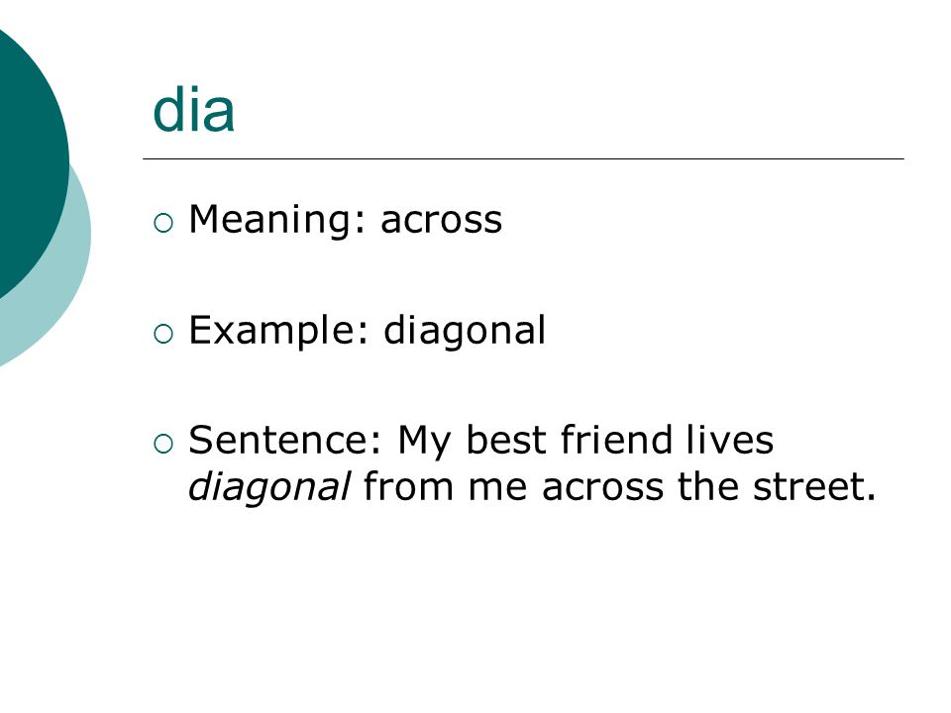The image size is (951, 713).
Task: Click the words "best friend" in the sentence
Action: click(569, 440)
